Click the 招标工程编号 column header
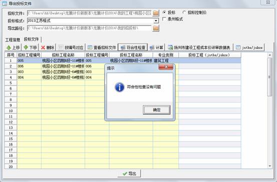 pos(29,55)
